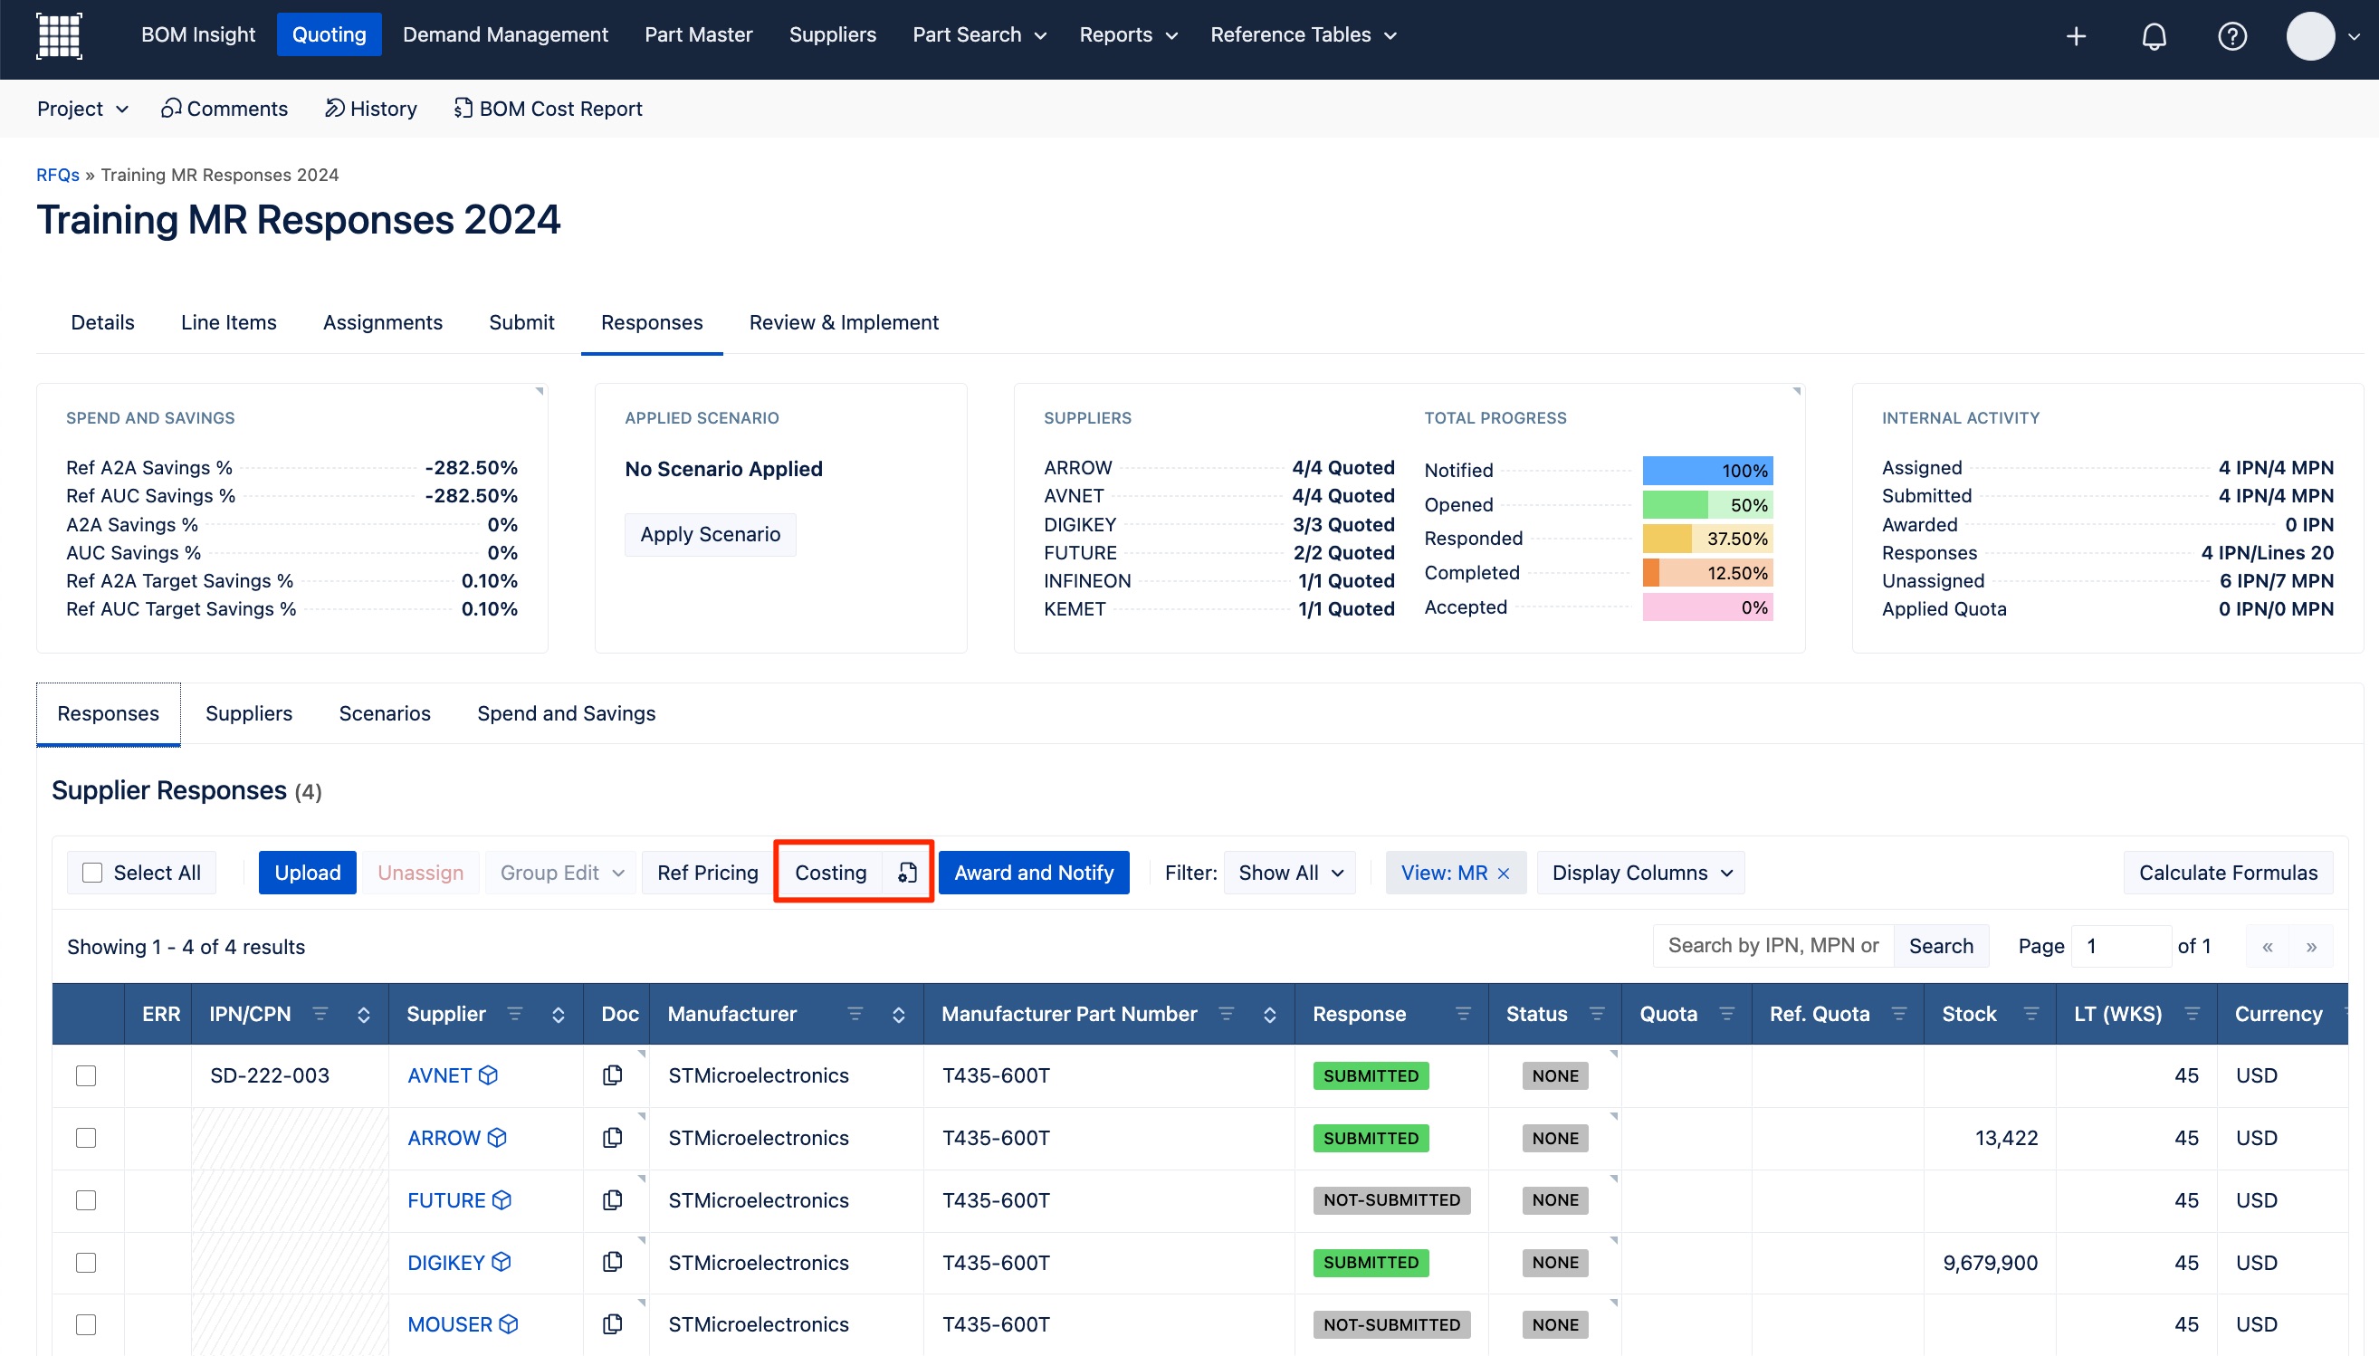The image size is (2379, 1356).
Task: Go to next page with » button
Action: pyautogui.click(x=2311, y=946)
